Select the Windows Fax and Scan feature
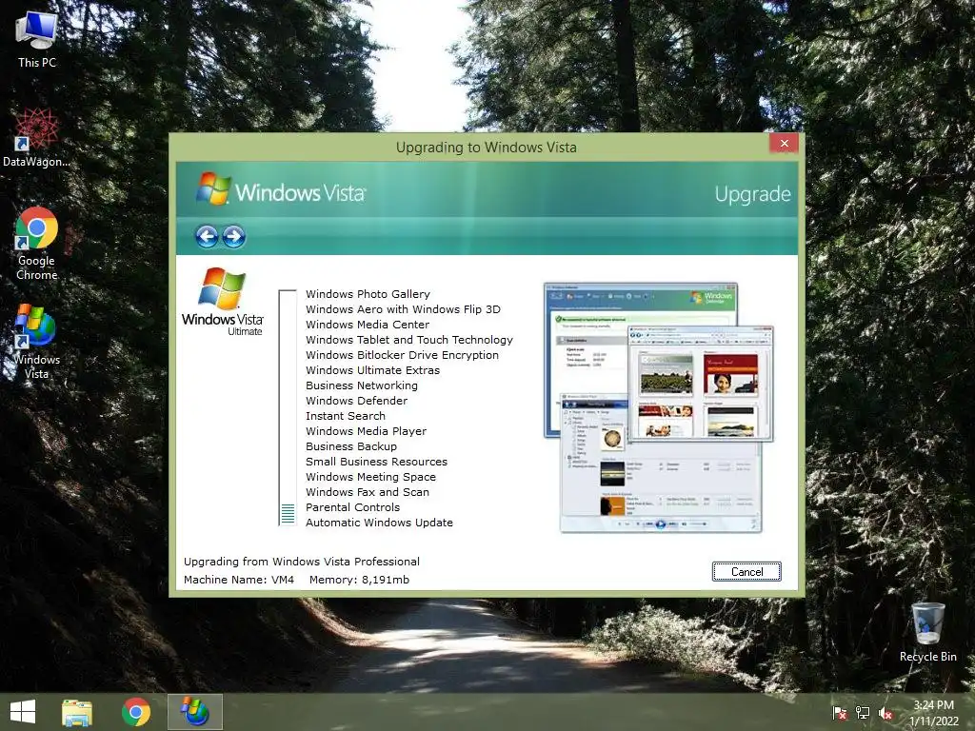The width and height of the screenshot is (975, 731). point(367,492)
